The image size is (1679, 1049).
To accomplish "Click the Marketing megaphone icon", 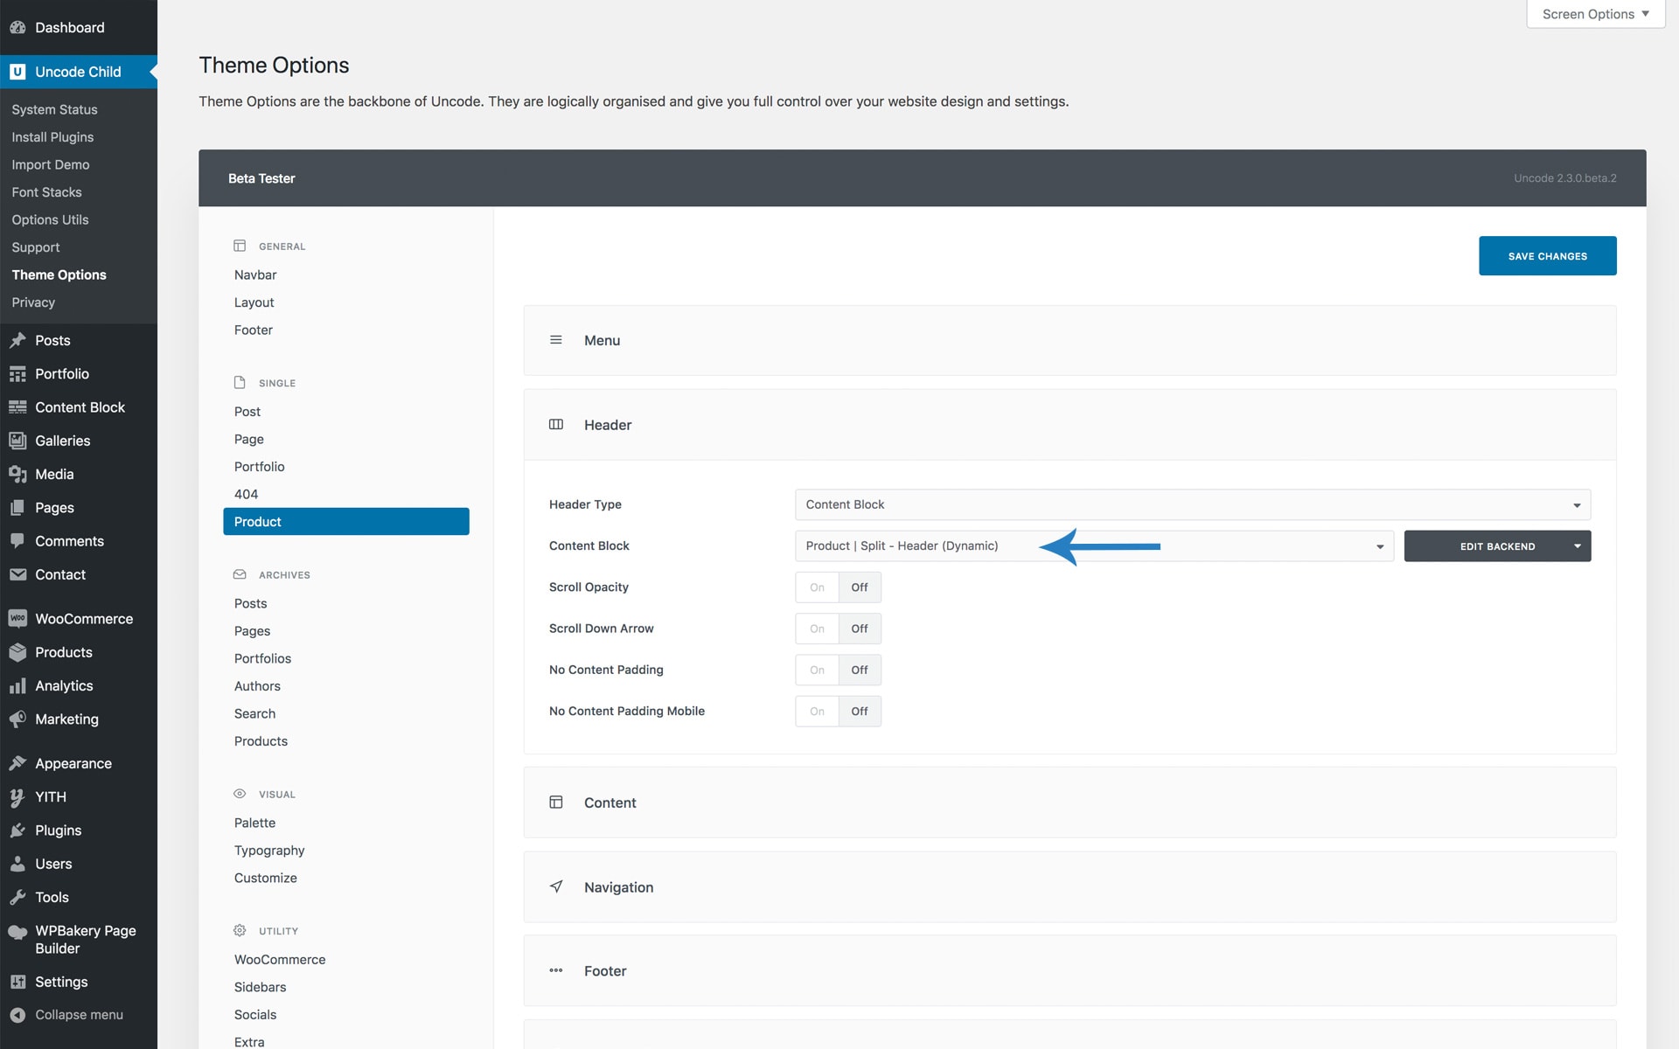I will (17, 719).
